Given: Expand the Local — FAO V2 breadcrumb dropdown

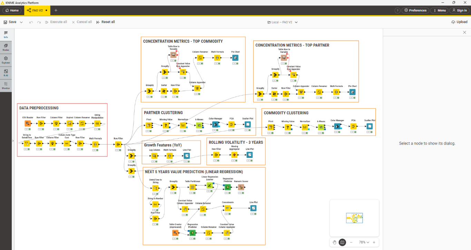Looking at the screenshot, I should 296,22.
